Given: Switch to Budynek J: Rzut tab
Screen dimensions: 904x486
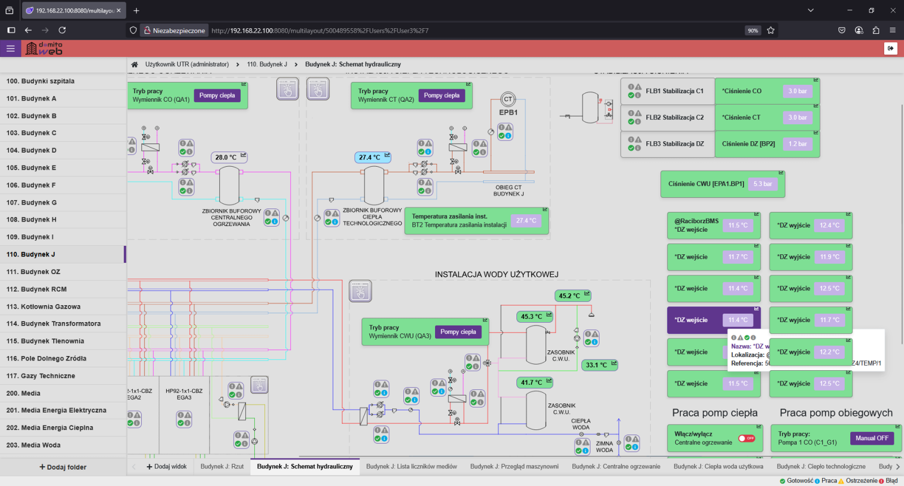Looking at the screenshot, I should click(222, 467).
